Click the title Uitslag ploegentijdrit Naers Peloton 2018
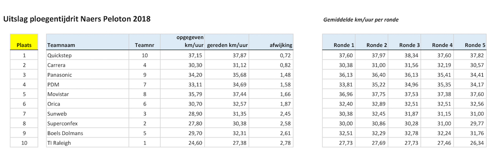 coord(77,19)
